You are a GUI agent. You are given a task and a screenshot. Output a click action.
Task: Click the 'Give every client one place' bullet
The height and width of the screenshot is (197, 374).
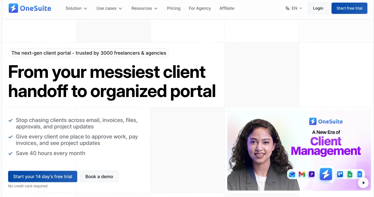point(73,140)
